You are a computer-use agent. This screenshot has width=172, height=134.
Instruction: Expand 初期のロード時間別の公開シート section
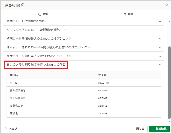click(160, 21)
